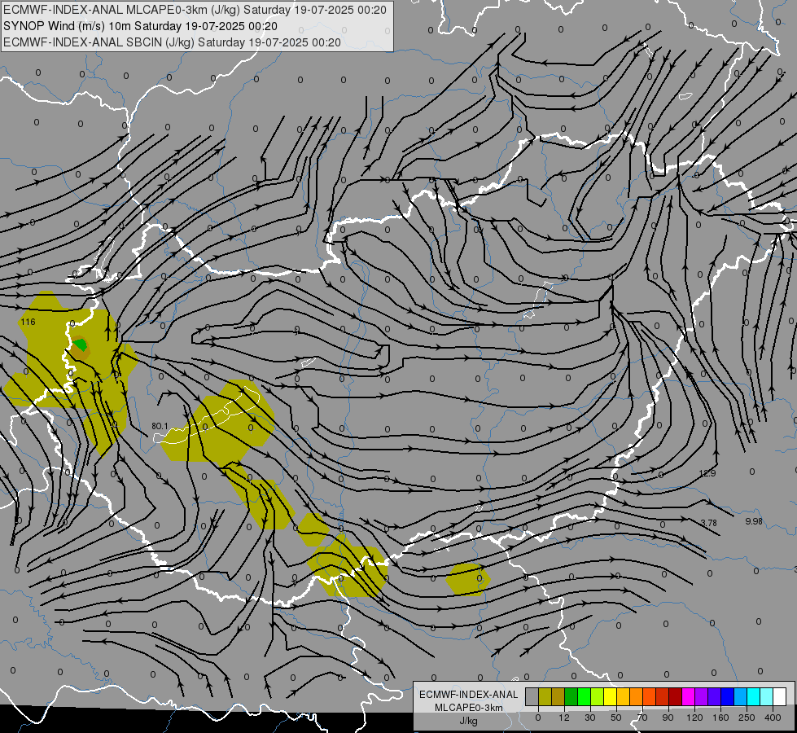This screenshot has height=733, width=797.
Task: Click the '120' legend scale label
Action: point(694,718)
